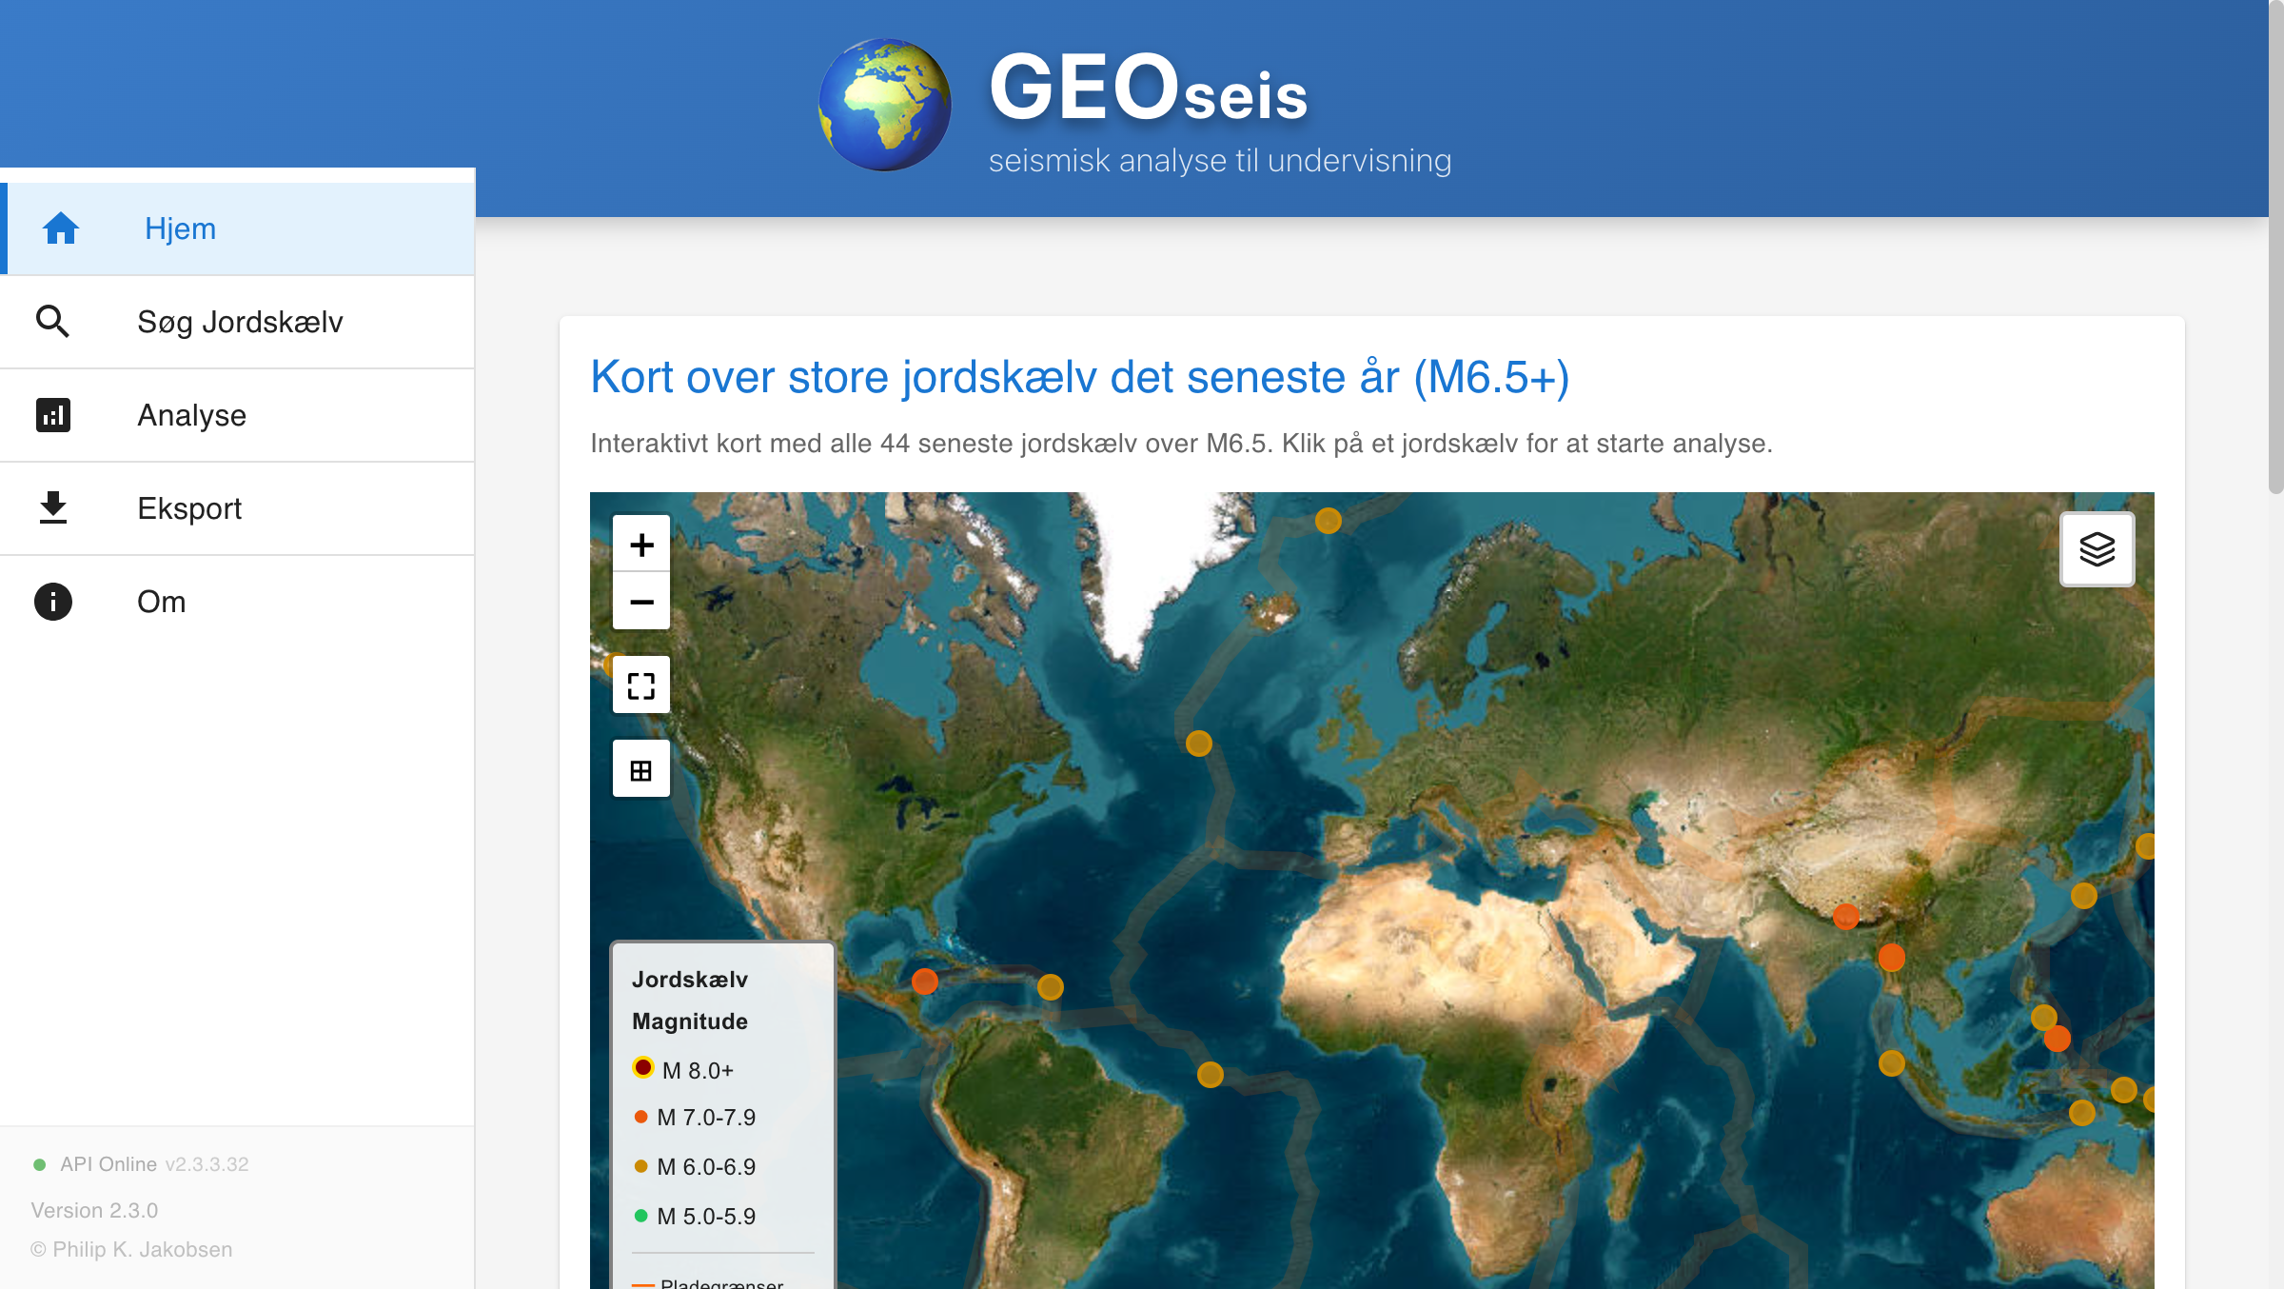Enter fullscreen with the map fullscreen icon
Screen dimensions: 2284x1289
coord(640,684)
